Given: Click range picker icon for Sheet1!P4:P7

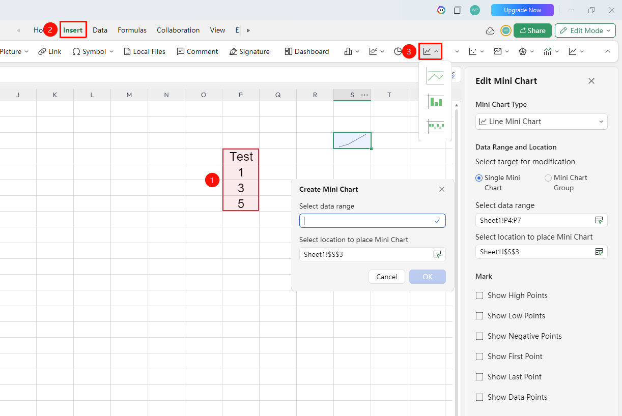Looking at the screenshot, I should pyautogui.click(x=599, y=220).
